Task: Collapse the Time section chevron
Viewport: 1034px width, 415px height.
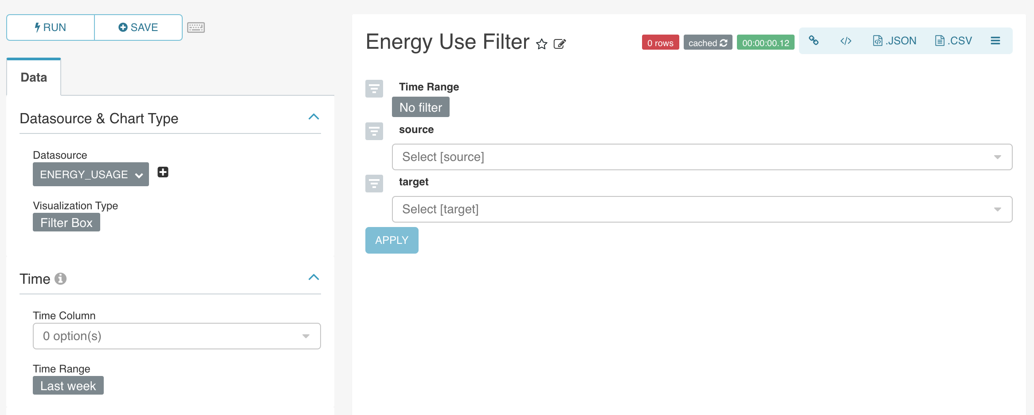Action: tap(314, 278)
